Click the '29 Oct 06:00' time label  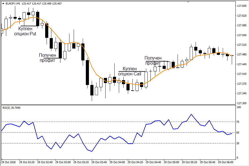pos(226,162)
